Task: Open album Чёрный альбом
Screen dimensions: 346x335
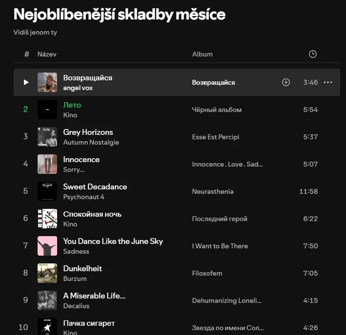Action: tap(217, 110)
